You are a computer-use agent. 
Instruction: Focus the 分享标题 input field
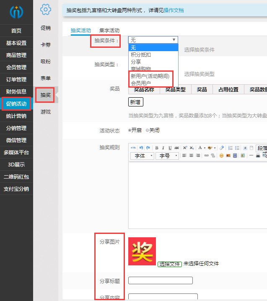pyautogui.click(x=161, y=280)
